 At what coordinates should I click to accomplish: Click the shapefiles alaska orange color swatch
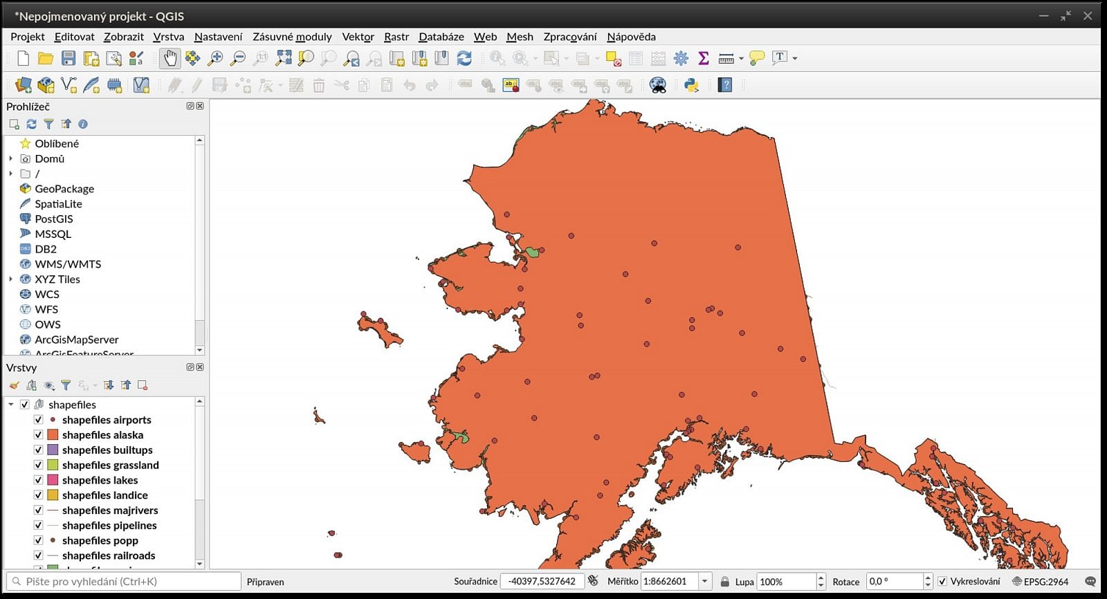[x=53, y=435]
